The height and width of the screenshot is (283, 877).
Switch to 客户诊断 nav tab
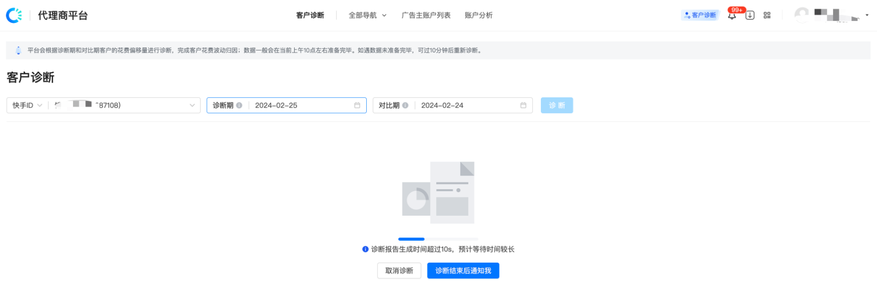click(x=310, y=15)
